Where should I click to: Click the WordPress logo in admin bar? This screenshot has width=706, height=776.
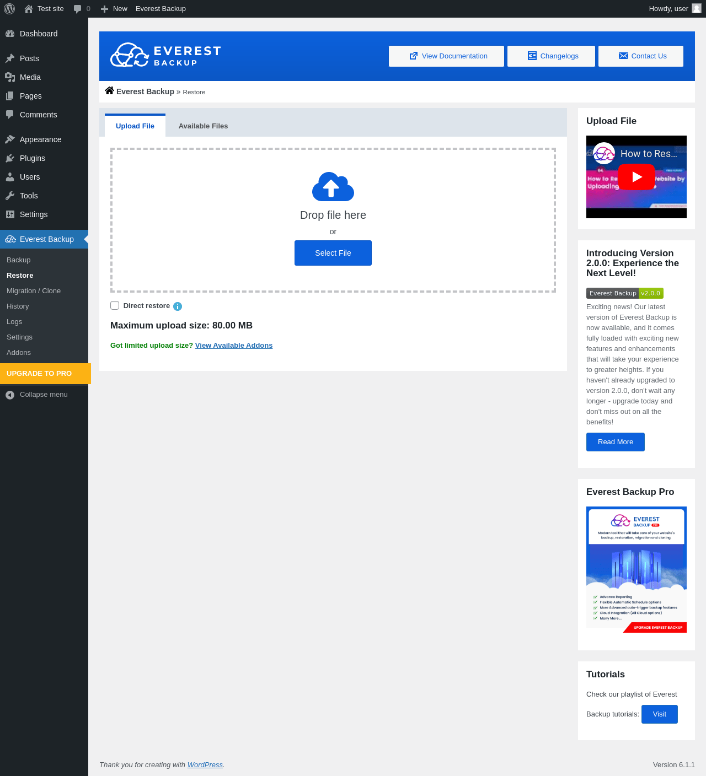click(9, 9)
